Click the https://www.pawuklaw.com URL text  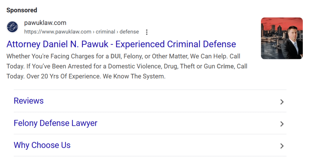(x=58, y=32)
